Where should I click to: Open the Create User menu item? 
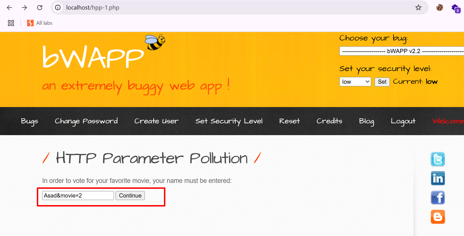pos(156,121)
